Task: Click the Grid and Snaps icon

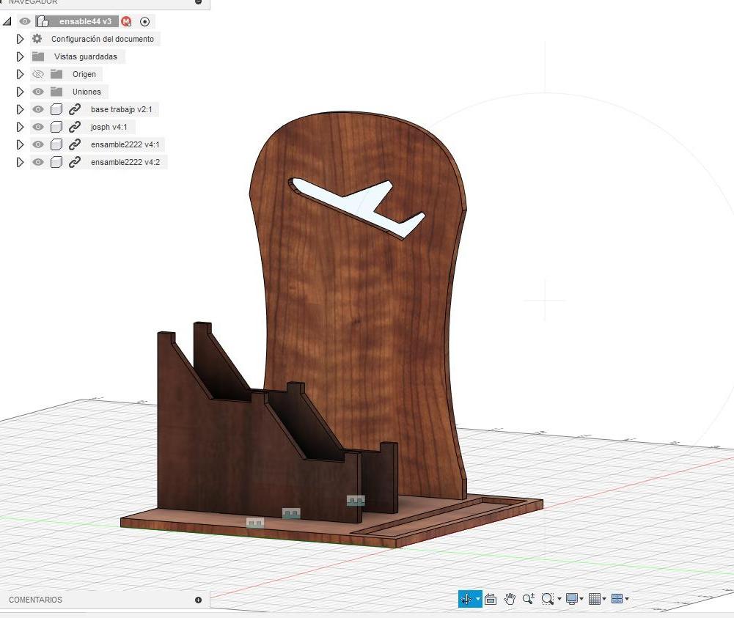Action: pos(593,599)
